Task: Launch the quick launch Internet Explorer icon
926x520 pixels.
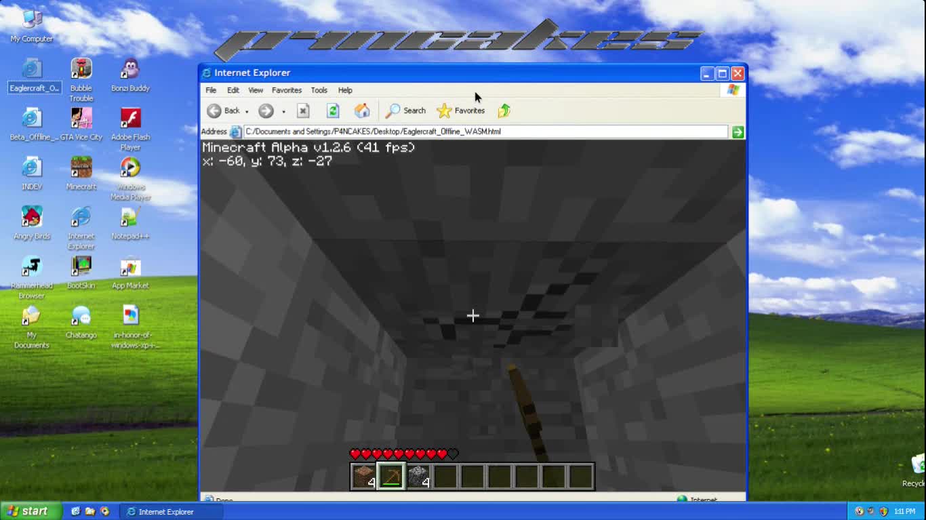Action: (x=75, y=511)
